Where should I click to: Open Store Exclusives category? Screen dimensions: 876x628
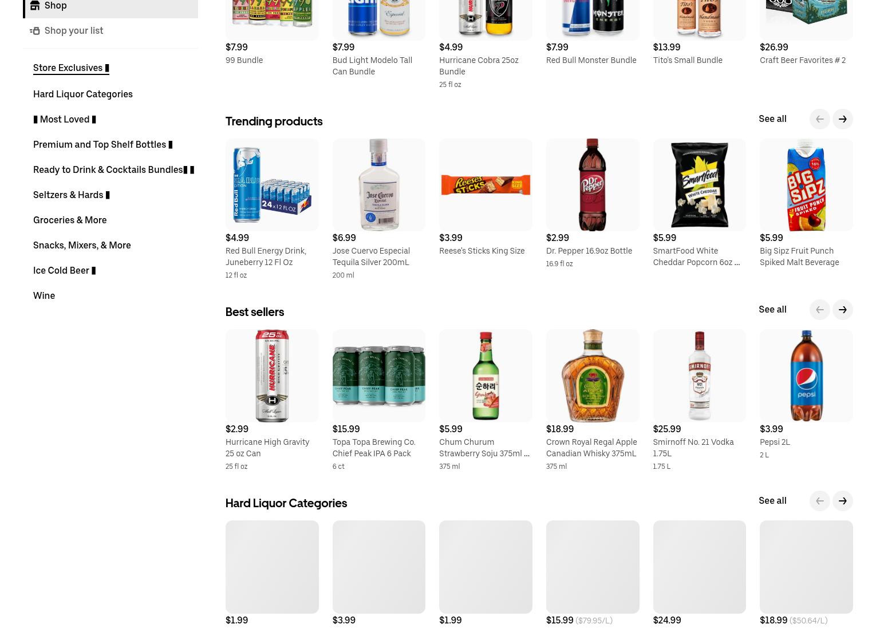point(71,68)
